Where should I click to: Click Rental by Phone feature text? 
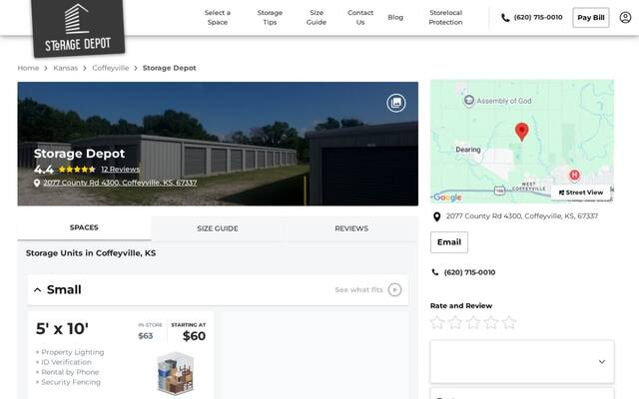[70, 372]
